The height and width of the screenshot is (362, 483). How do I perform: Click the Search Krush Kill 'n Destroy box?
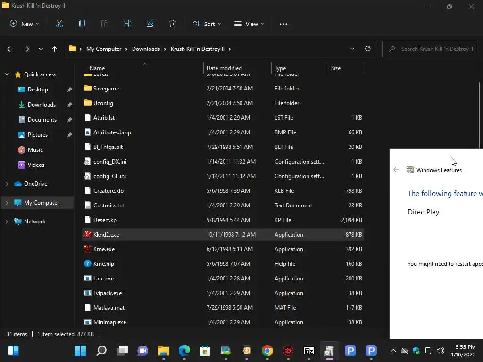[x=429, y=49]
